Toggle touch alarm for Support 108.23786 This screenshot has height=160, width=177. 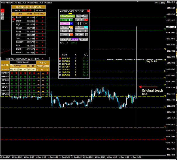pyautogui.click(x=37, y=42)
